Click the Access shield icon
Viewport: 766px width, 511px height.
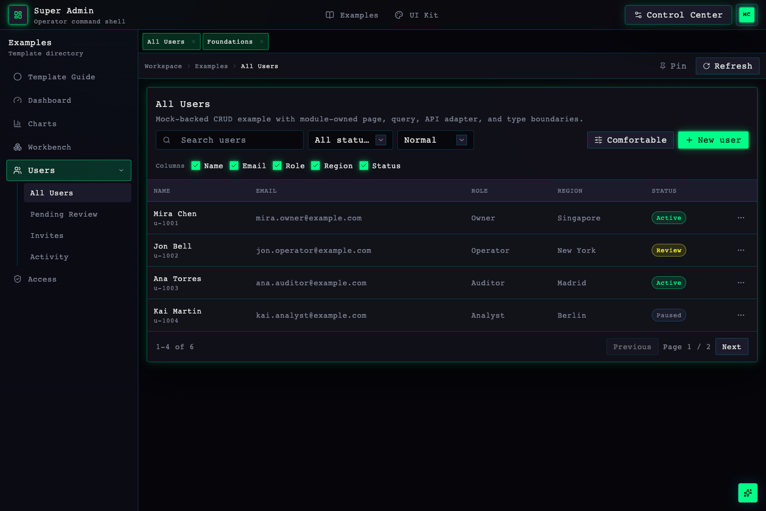(18, 279)
